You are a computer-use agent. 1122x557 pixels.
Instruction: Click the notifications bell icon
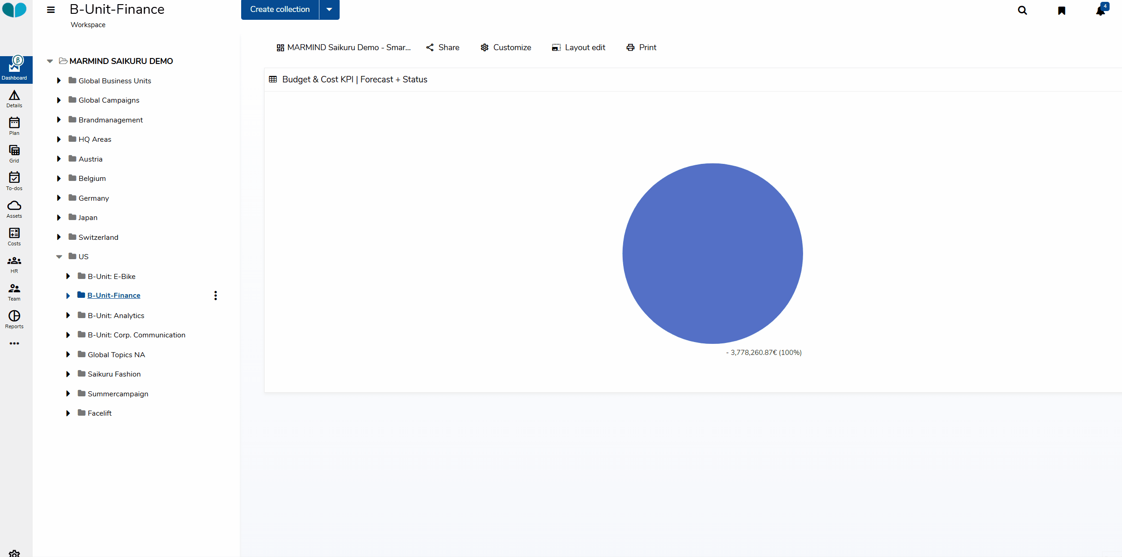(1100, 11)
